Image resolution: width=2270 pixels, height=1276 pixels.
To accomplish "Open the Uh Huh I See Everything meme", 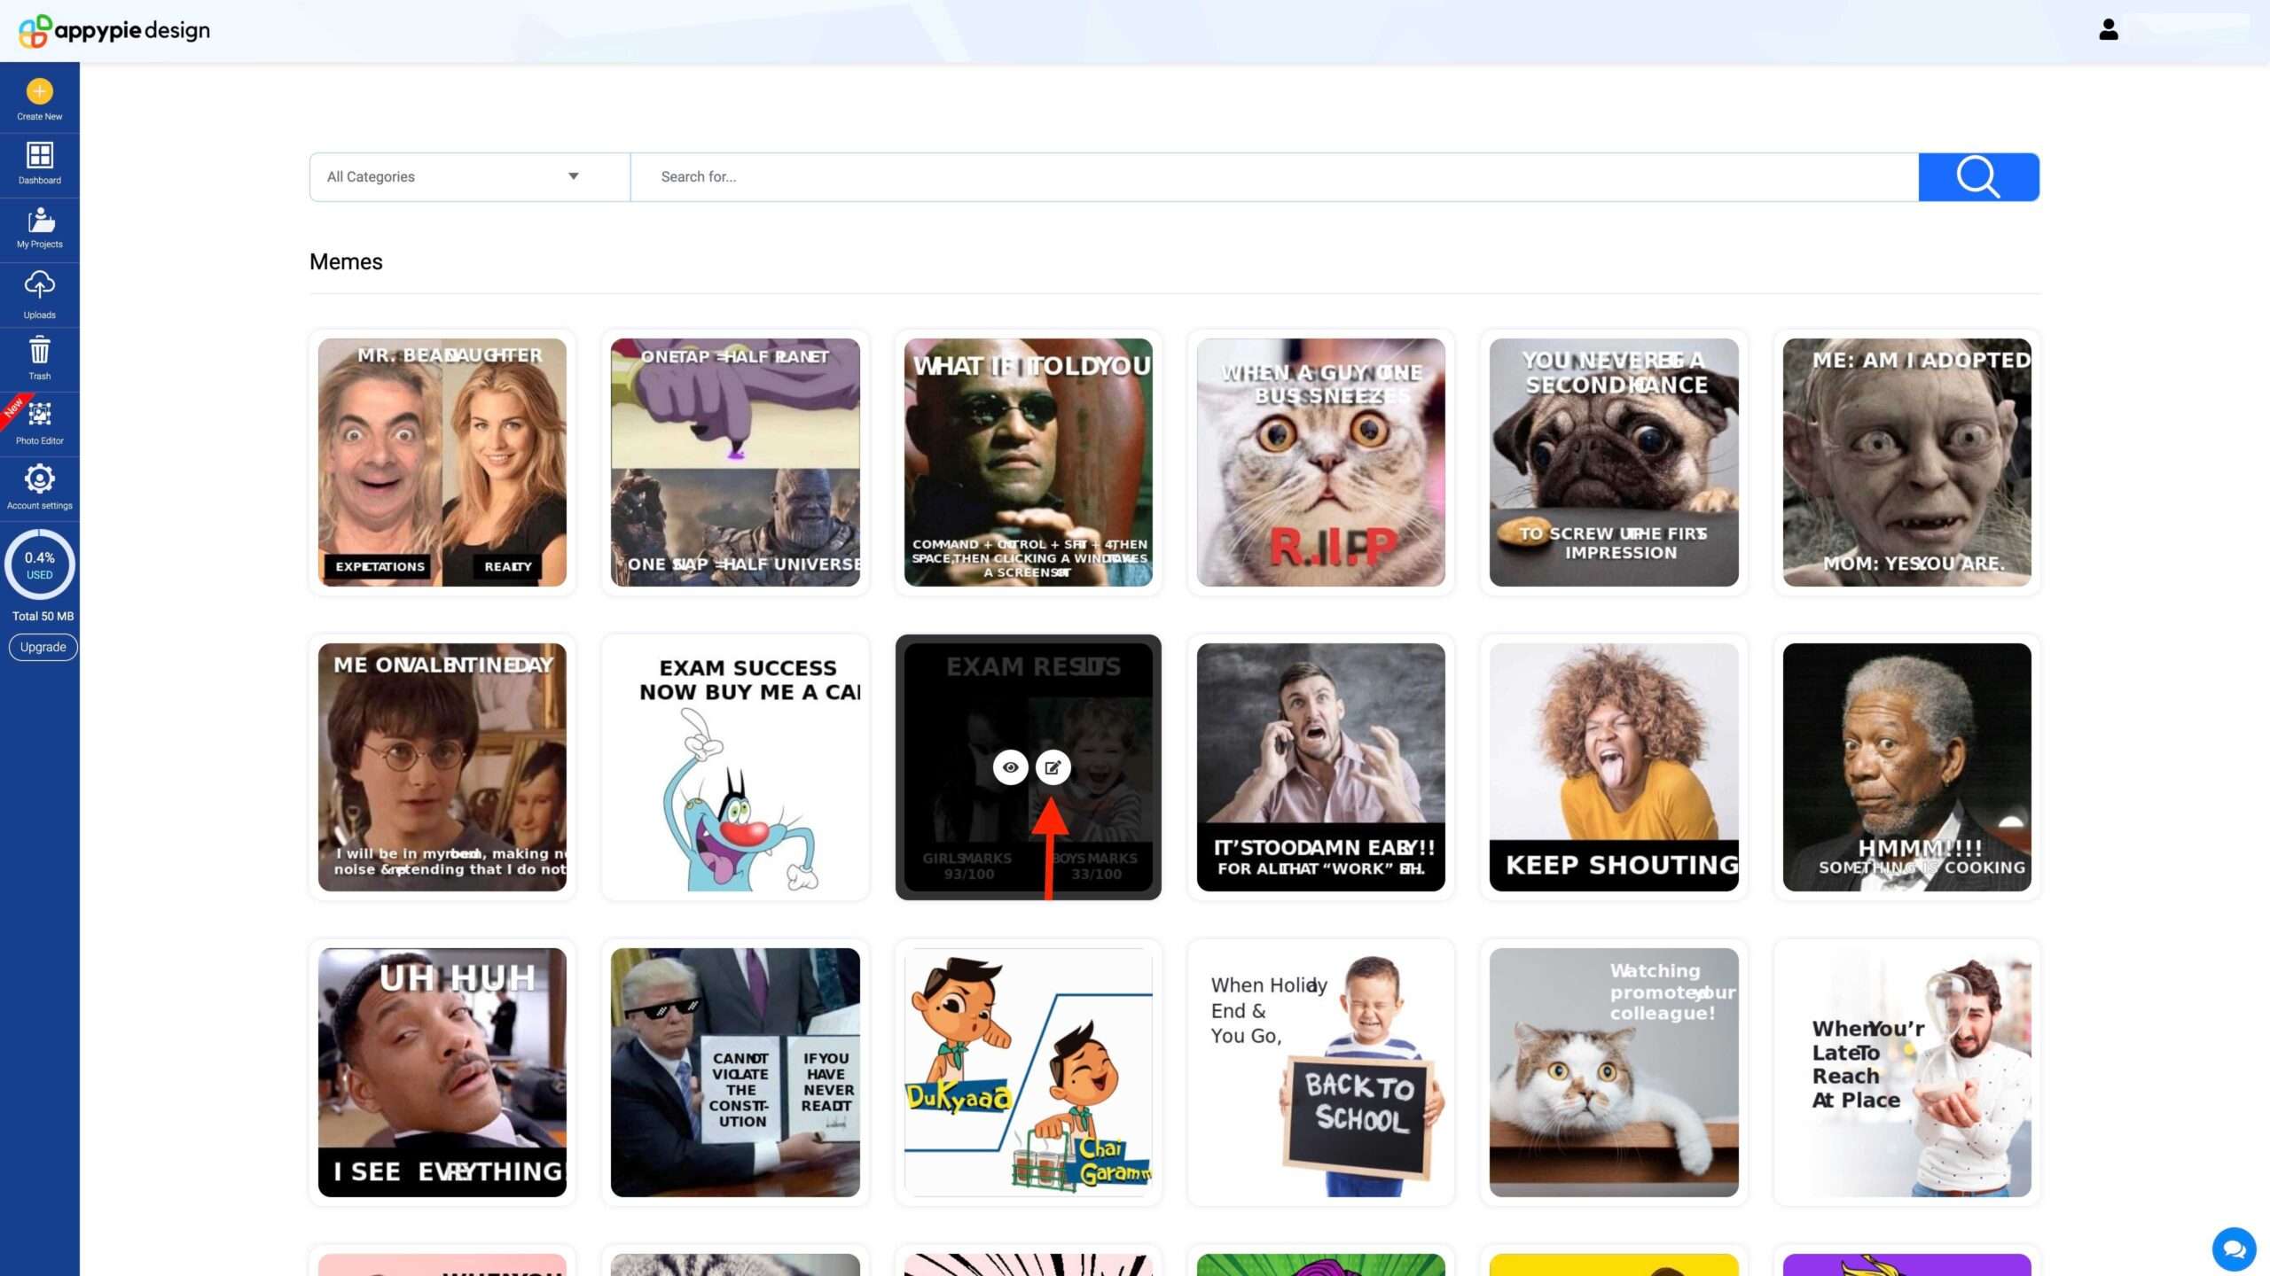I will 442,1072.
